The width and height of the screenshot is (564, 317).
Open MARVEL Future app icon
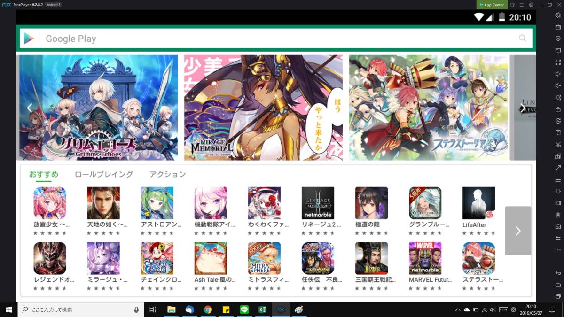coord(425,258)
